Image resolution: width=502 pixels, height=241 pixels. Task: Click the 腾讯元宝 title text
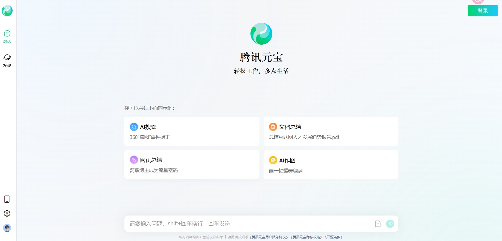[261, 57]
